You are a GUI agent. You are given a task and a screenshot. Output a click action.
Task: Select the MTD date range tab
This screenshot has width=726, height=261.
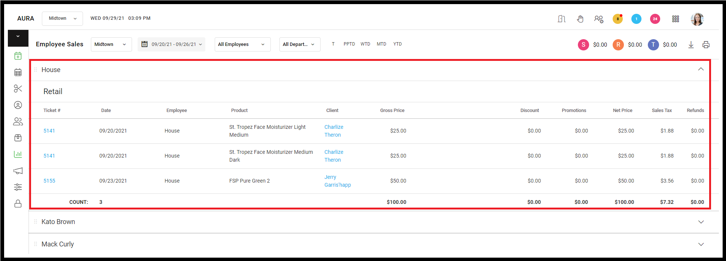[x=381, y=44]
